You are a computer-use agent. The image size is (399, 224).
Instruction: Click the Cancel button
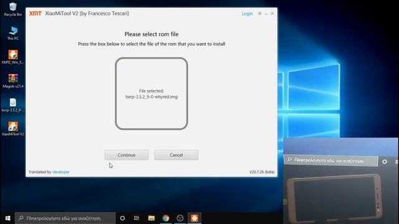(176, 155)
